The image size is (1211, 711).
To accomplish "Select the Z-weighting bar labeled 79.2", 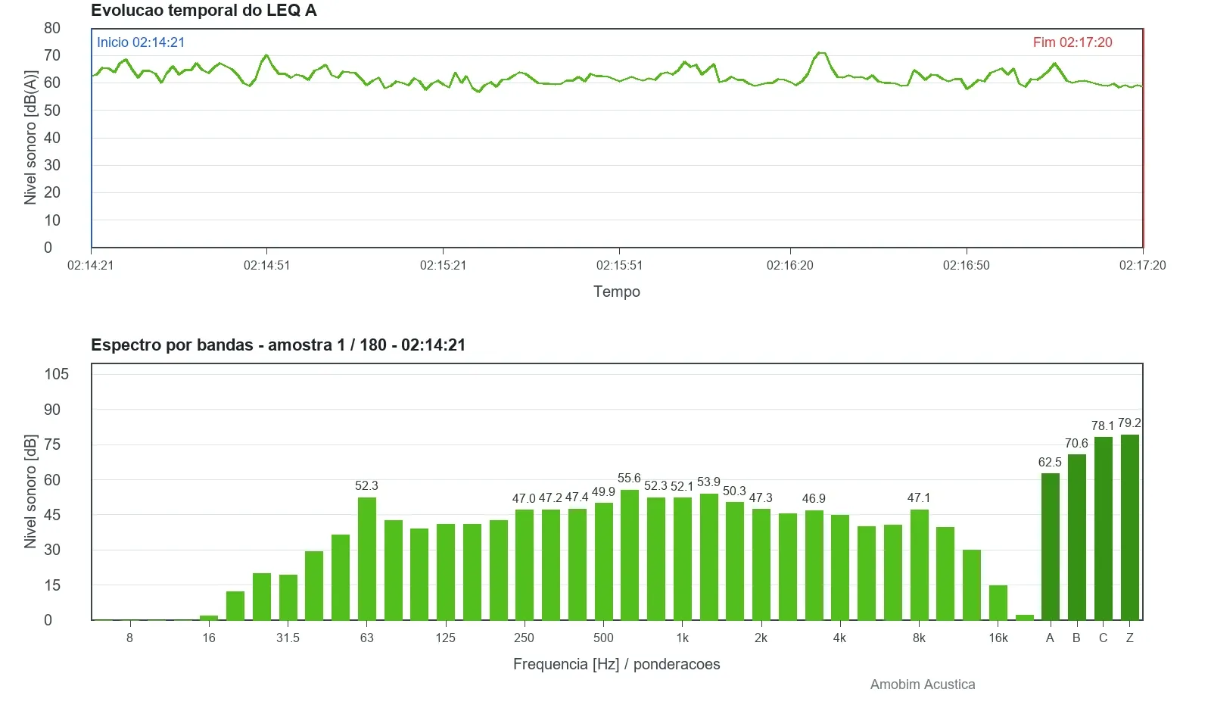I will (x=1130, y=527).
